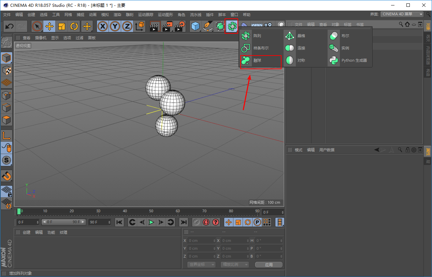Image resolution: width=432 pixels, height=277 pixels.
Task: Select Texture mode checkered cube icon
Action: (x=6, y=71)
